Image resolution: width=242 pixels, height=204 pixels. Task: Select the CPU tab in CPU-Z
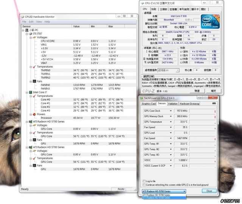(x=145, y=9)
